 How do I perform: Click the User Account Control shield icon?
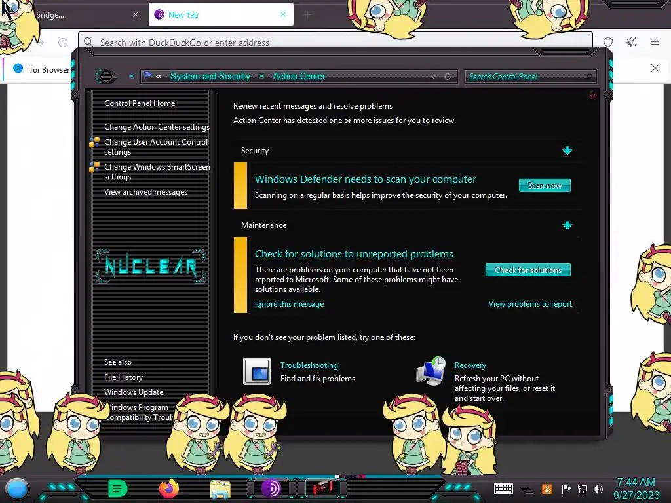(94, 142)
